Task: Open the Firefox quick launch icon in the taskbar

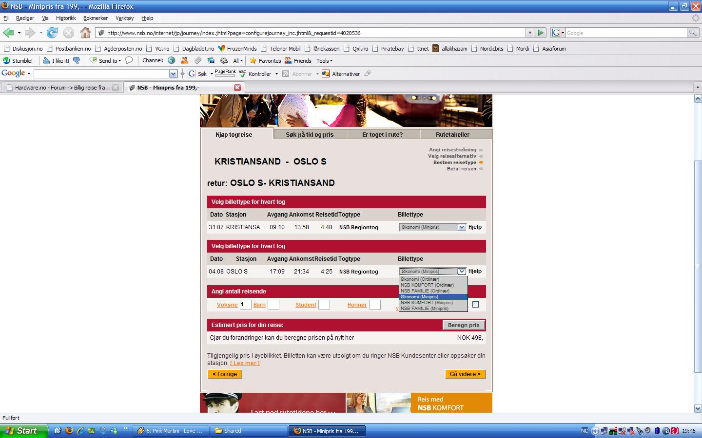Action: (x=69, y=431)
